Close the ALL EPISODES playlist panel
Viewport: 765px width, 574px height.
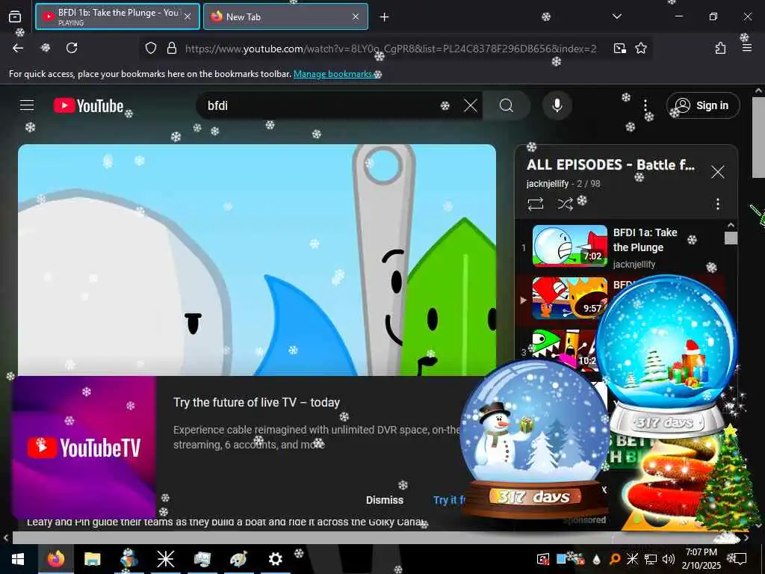717,172
